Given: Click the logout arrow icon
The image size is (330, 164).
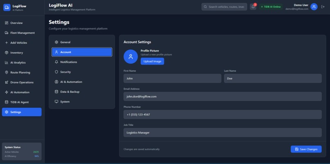Looking at the screenshot, I should [x=323, y=7].
